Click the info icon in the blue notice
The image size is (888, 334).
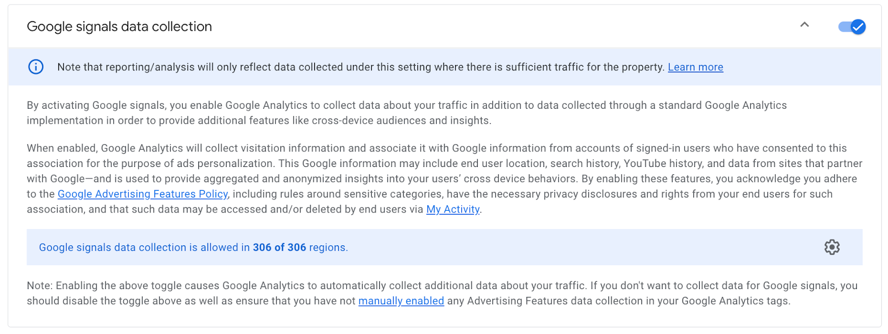(x=36, y=67)
